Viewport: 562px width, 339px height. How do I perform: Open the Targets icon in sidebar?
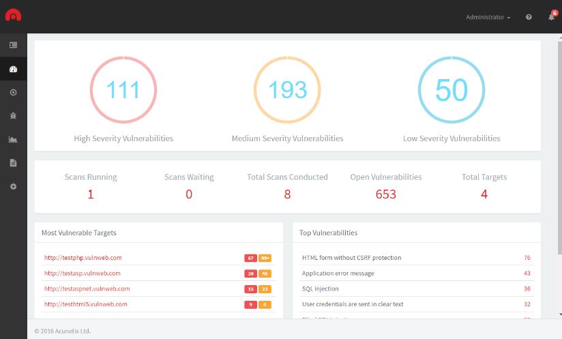13,93
